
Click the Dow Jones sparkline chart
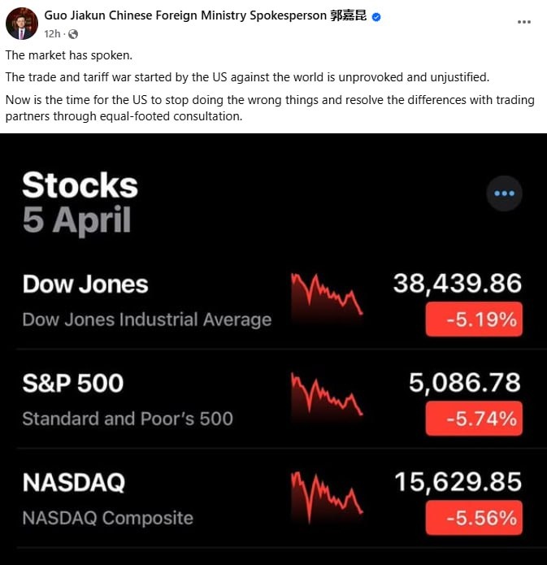tap(327, 295)
